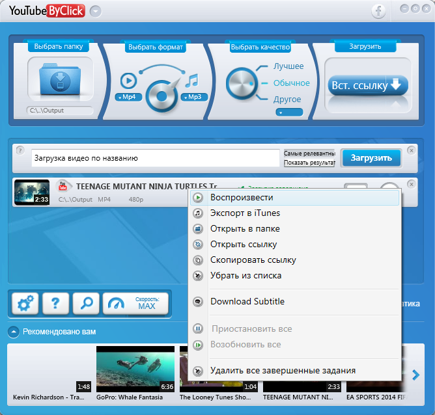Image resolution: width=435 pixels, height=415 pixels.
Task: Click the folder icon for Открыть в папке
Action: point(198,229)
